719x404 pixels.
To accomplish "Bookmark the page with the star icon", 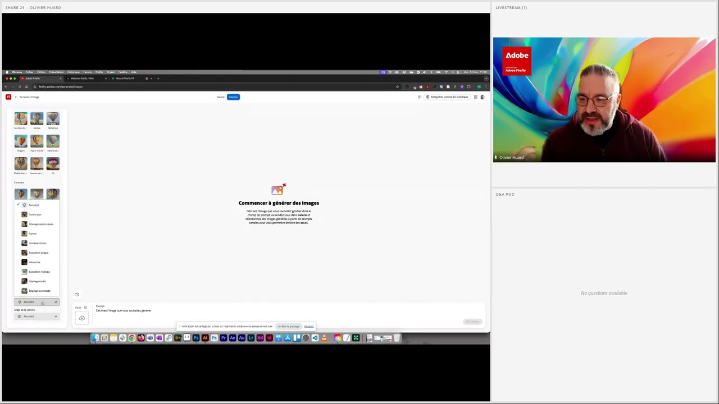I will 397,87.
